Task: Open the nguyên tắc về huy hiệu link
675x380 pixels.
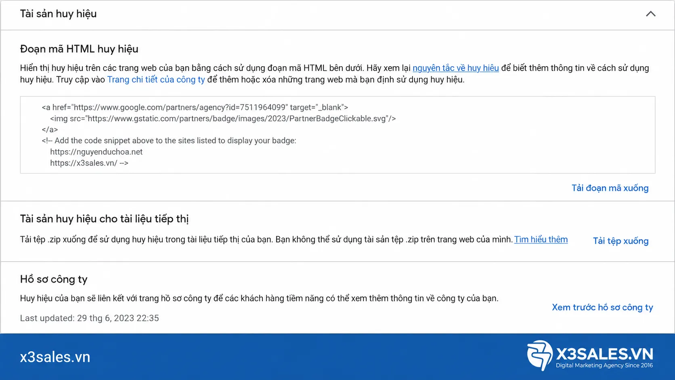Action: (455, 68)
